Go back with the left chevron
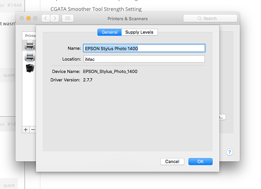Viewport: 261px width, 189px height. click(46, 18)
